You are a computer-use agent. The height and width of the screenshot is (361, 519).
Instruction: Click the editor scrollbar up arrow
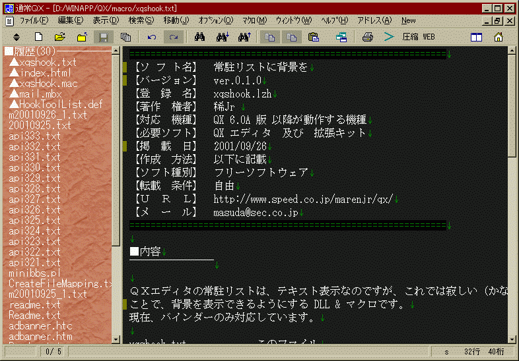(x=512, y=51)
